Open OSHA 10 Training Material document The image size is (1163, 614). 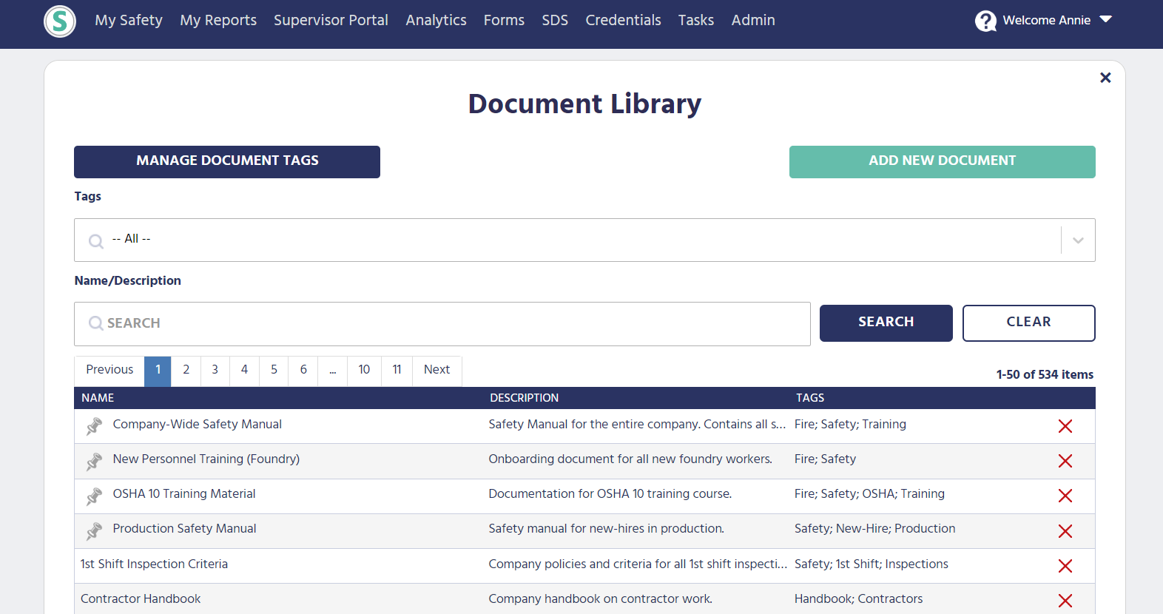point(184,494)
